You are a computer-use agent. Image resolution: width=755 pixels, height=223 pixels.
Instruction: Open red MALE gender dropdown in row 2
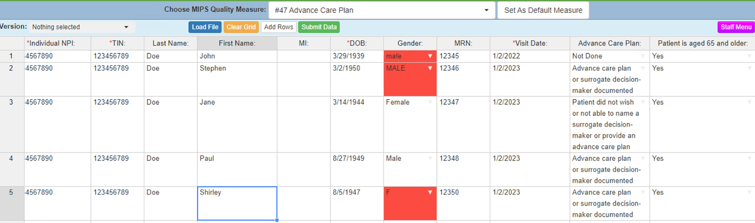point(430,69)
